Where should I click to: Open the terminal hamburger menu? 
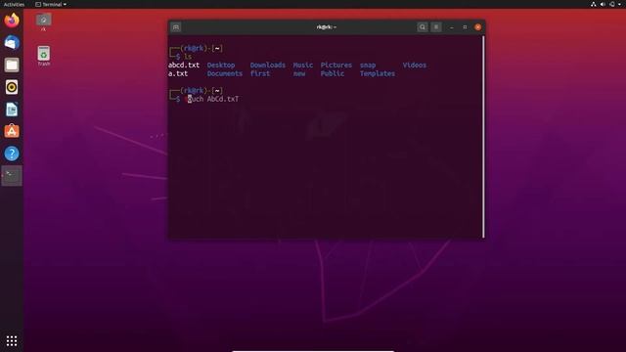click(436, 27)
